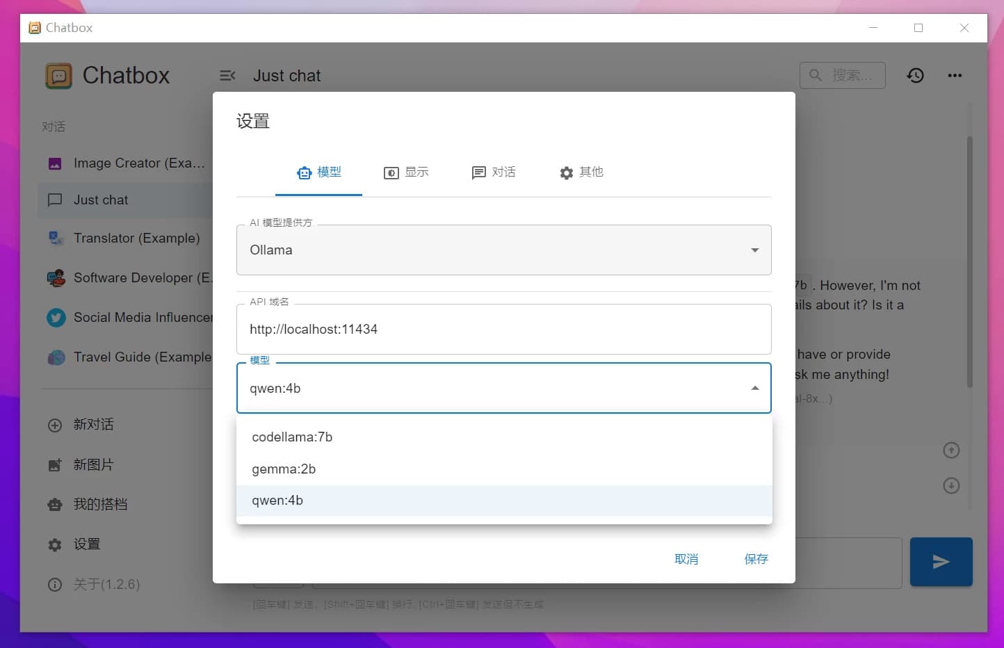Open Image Creator (Example) conversation
1004x648 pixels.
coord(125,163)
